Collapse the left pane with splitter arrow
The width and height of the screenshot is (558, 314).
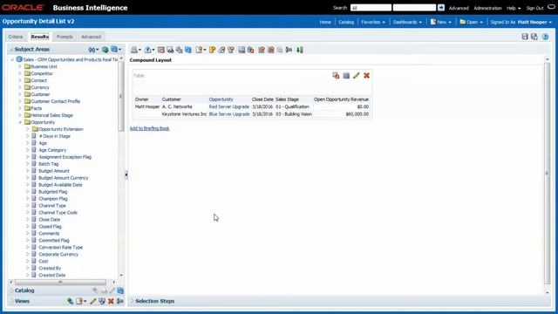click(x=126, y=174)
